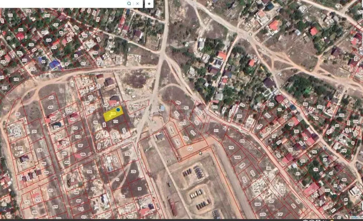Click the blue location marker dot

(118, 110)
